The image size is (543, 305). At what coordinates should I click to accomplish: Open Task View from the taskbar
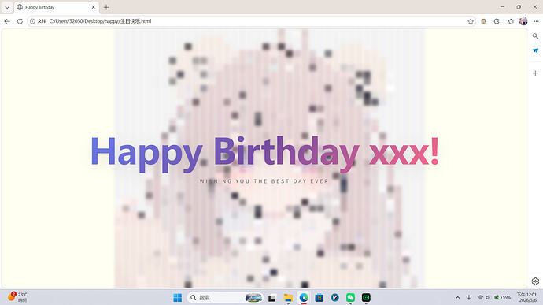tap(271, 298)
